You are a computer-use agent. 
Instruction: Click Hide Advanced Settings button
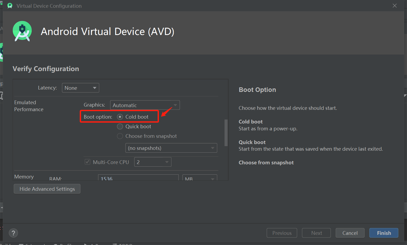coord(47,189)
